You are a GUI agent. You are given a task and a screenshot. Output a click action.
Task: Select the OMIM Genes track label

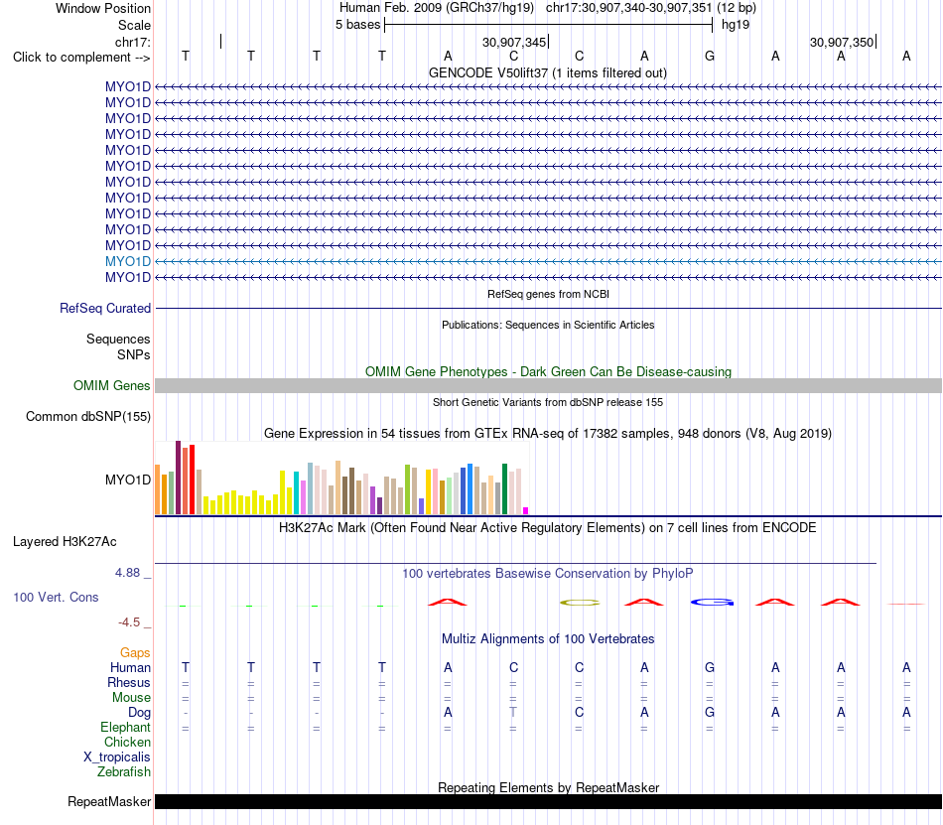pyautogui.click(x=111, y=386)
